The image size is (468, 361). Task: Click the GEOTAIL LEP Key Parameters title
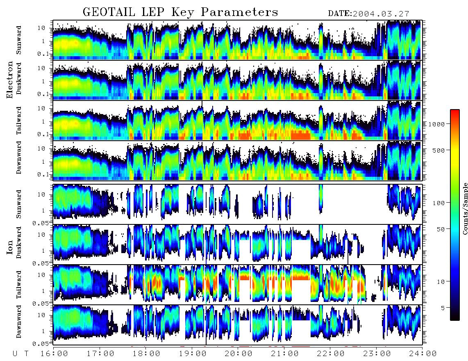coord(180,12)
